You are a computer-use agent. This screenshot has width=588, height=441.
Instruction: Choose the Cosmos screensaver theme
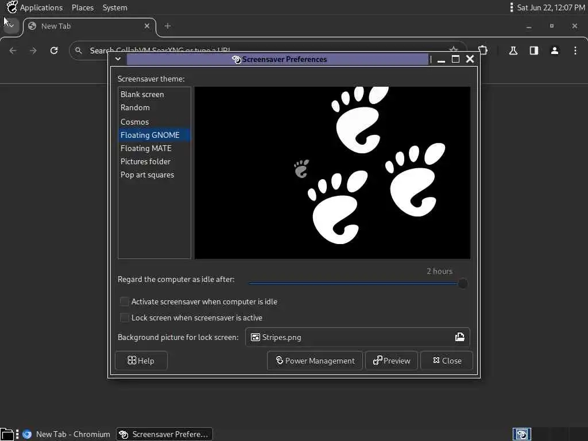point(154,122)
